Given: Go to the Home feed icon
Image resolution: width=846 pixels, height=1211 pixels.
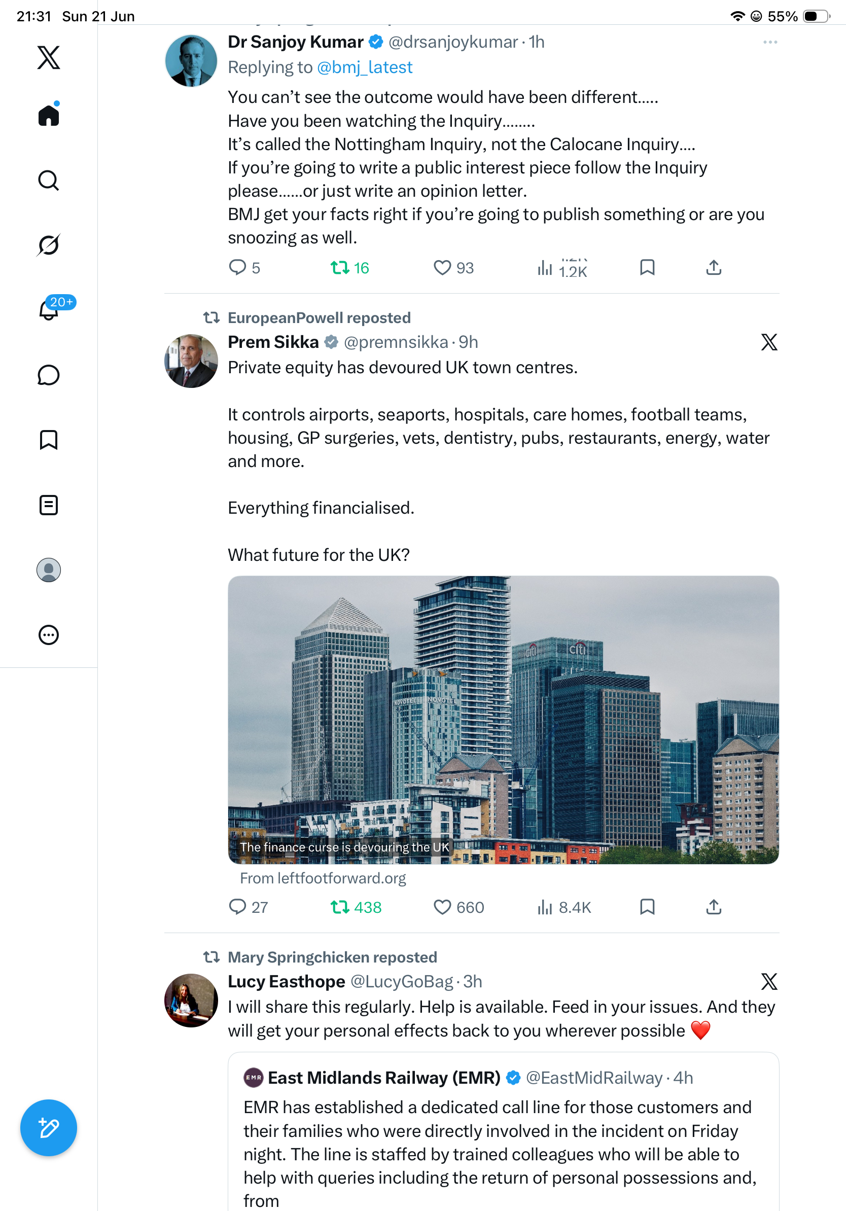Looking at the screenshot, I should (49, 115).
